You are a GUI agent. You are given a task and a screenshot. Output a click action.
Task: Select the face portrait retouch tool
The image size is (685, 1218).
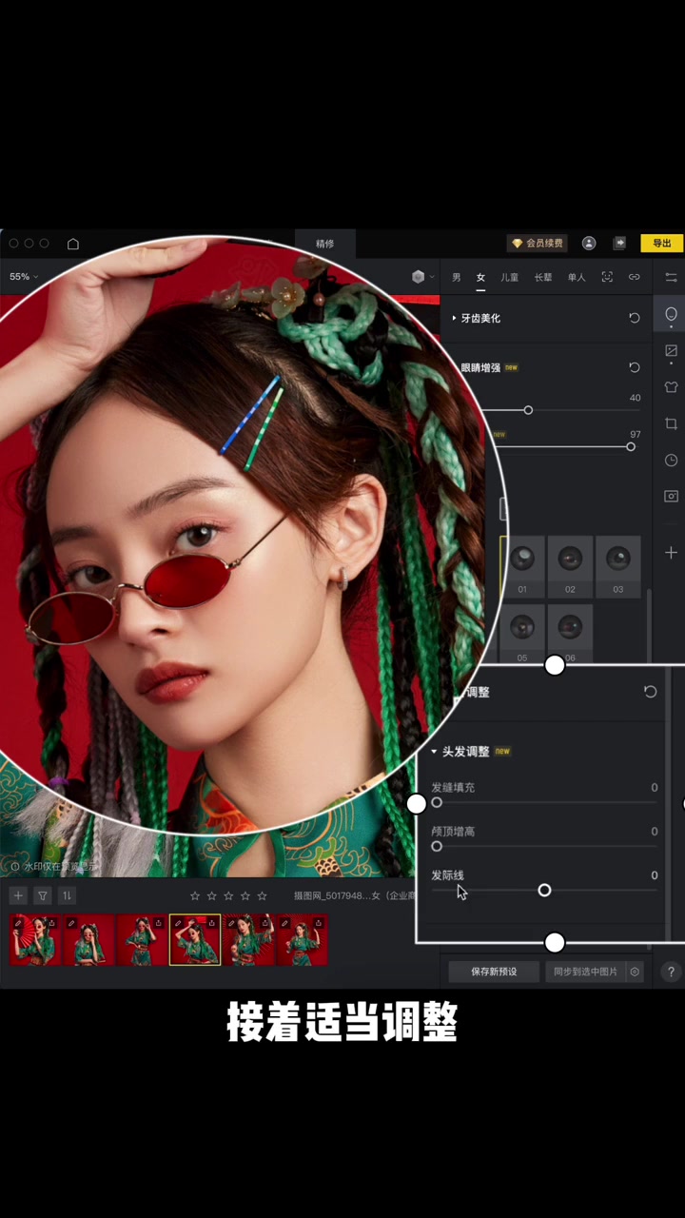click(x=671, y=314)
